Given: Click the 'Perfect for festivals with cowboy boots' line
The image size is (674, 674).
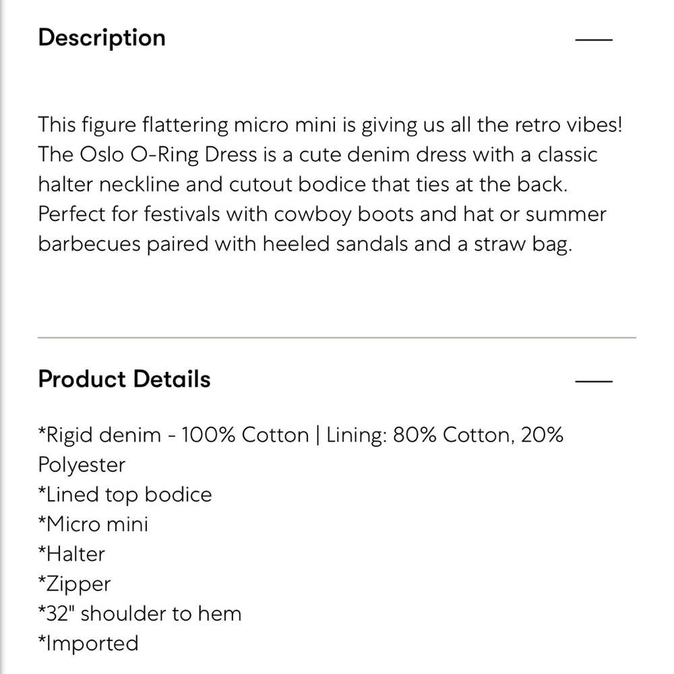Looking at the screenshot, I should [x=226, y=214].
